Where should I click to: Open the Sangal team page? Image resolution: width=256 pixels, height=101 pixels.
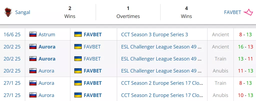tap(22, 12)
